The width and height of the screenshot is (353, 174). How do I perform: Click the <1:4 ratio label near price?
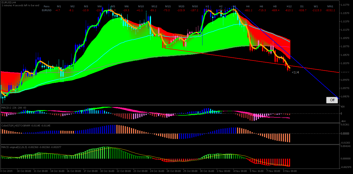pyautogui.click(x=295, y=72)
